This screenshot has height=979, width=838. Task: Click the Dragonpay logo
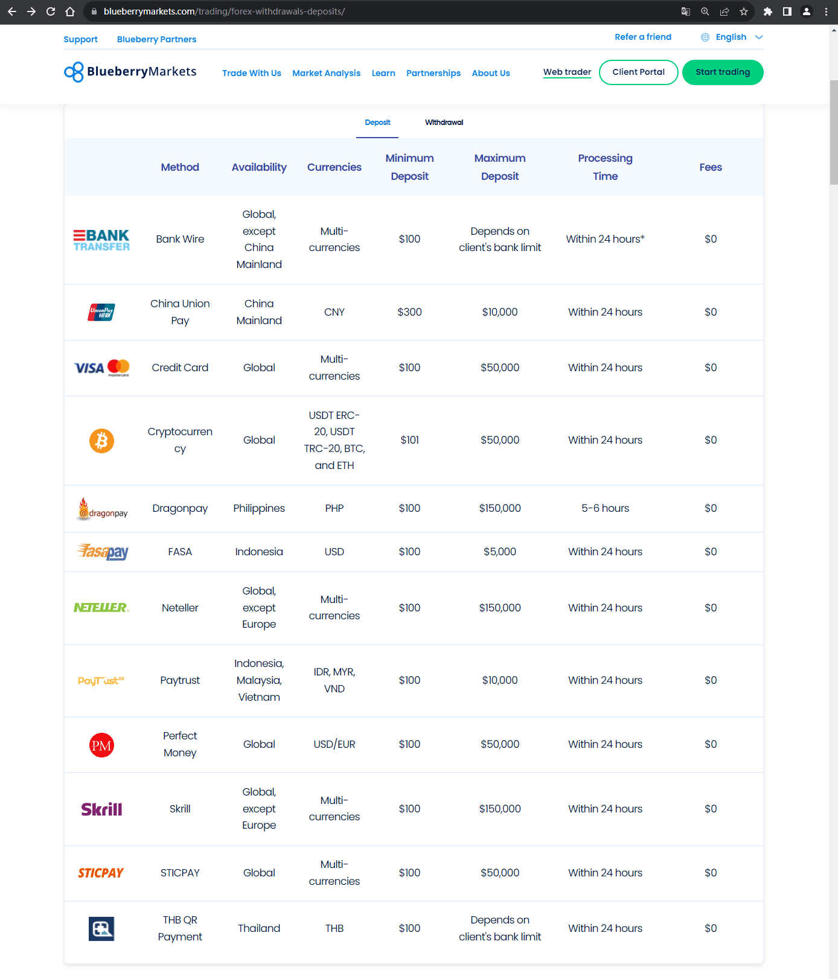pos(102,509)
